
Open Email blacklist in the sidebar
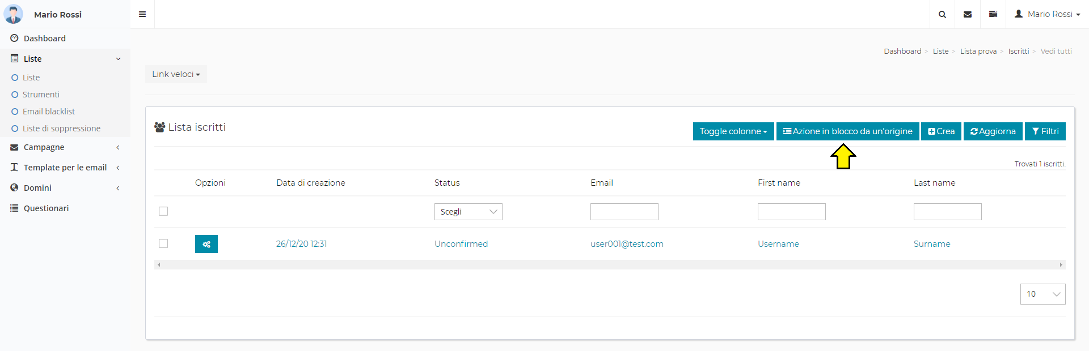point(49,112)
